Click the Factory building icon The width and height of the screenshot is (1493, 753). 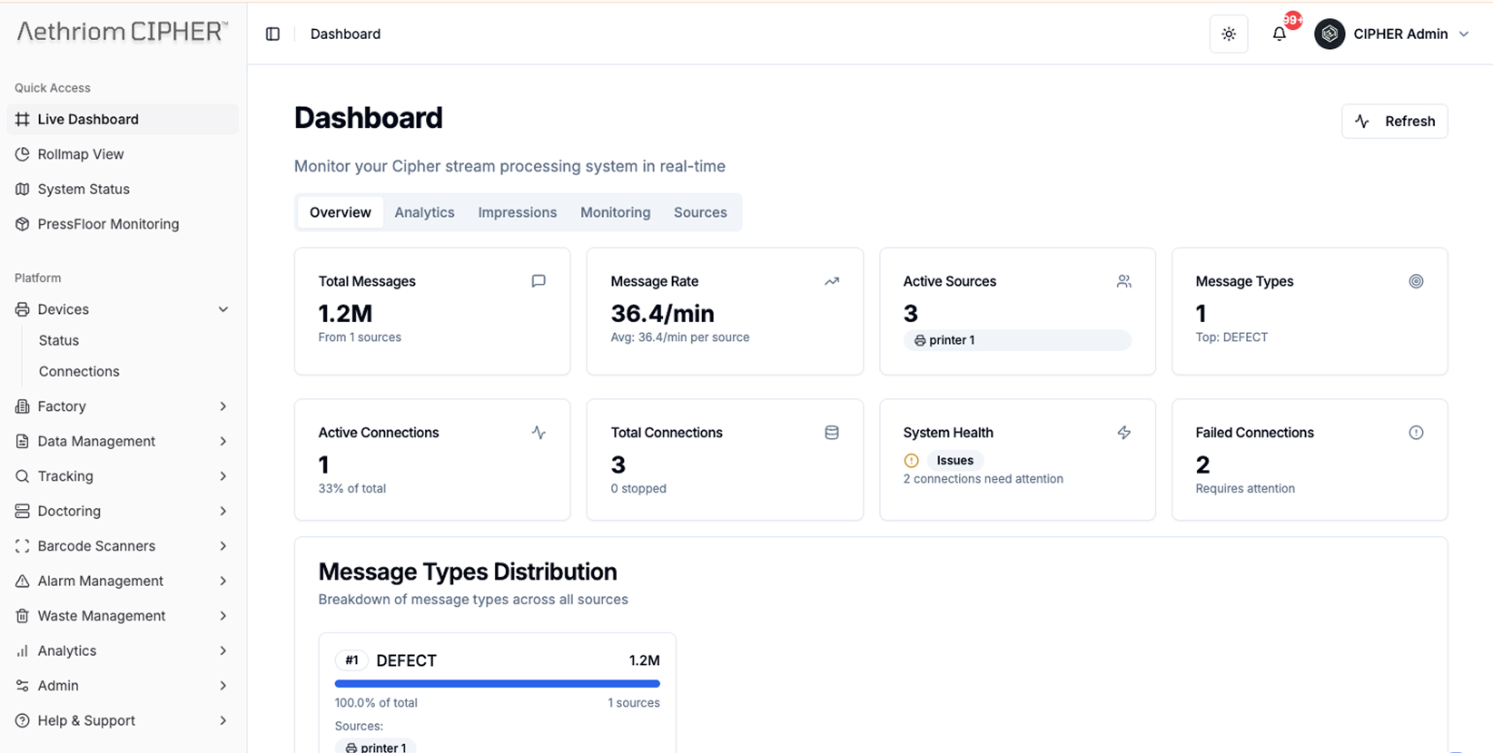pos(23,406)
